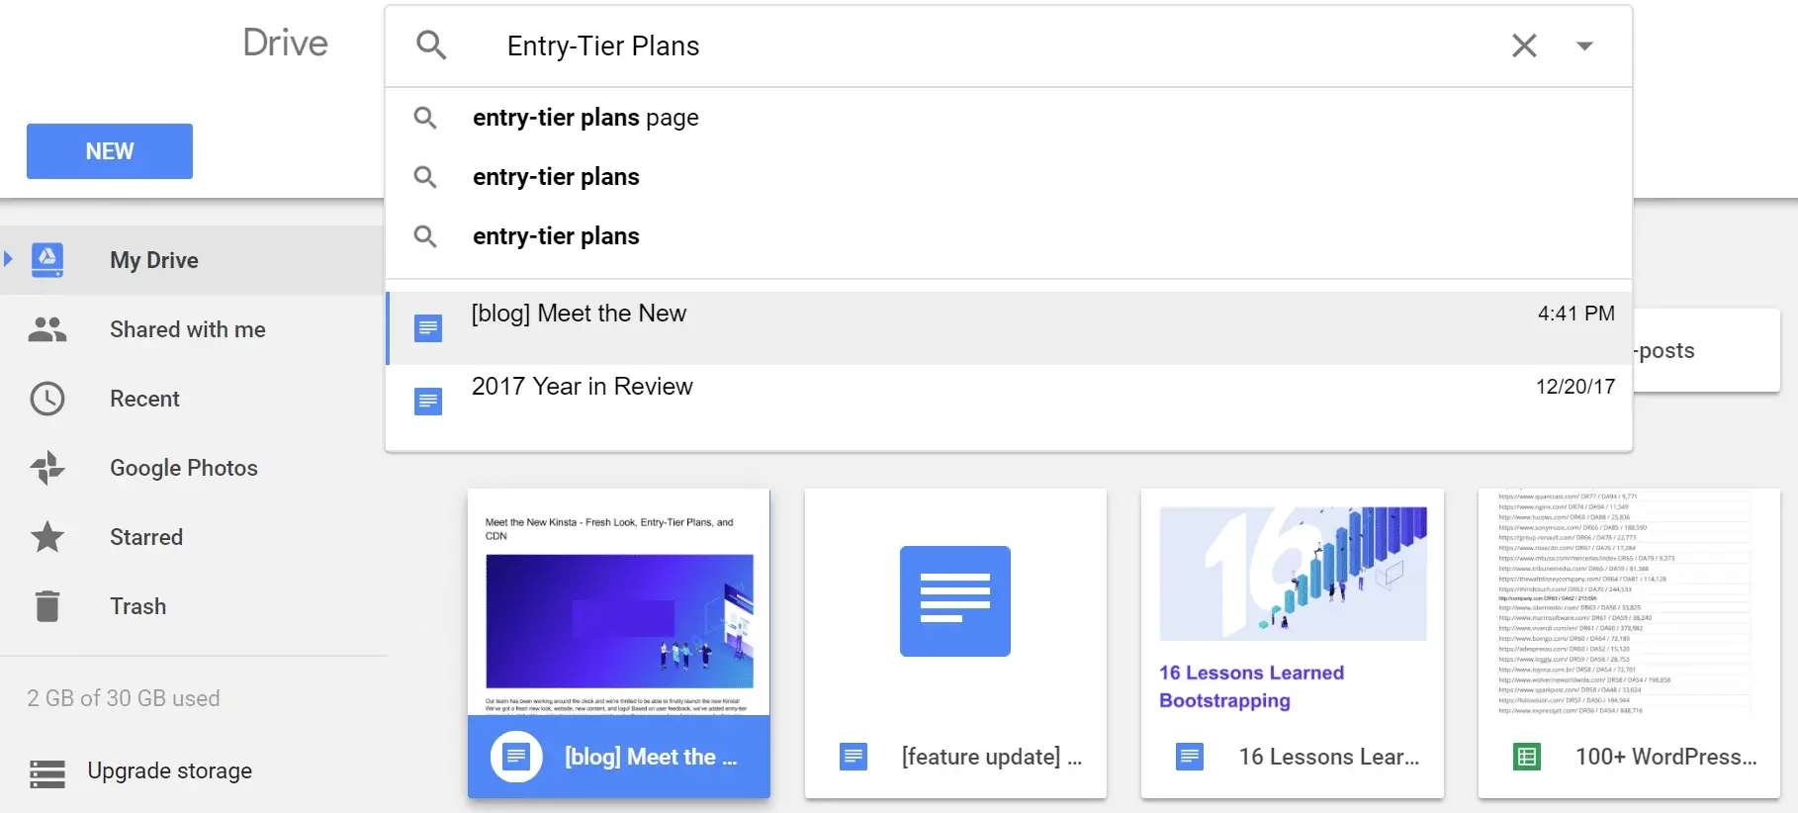Viewport: 1798px width, 813px height.
Task: Click Docs icon next to '[blog] Meet the New'
Action: [x=428, y=327]
